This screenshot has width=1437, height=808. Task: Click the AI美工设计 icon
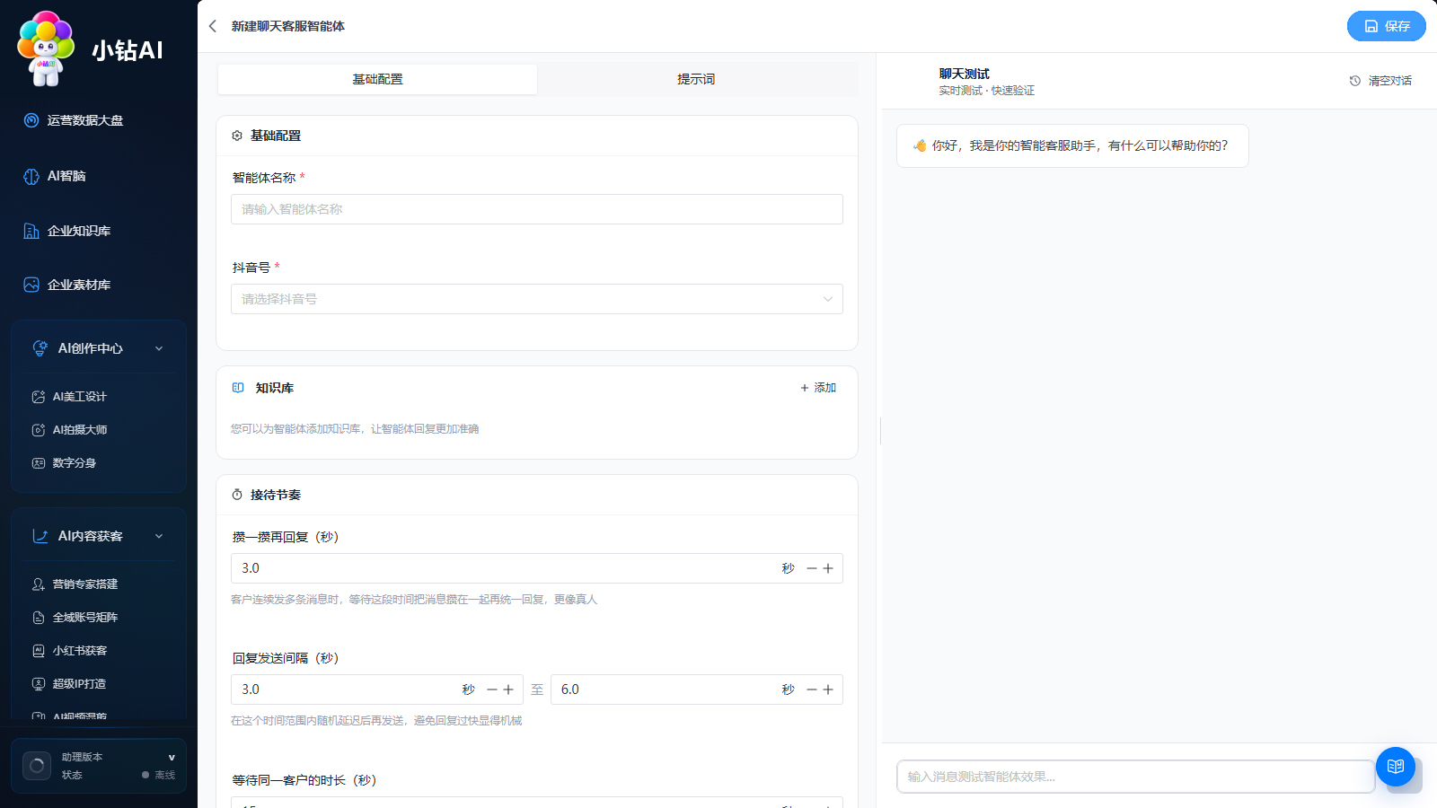[x=39, y=397]
